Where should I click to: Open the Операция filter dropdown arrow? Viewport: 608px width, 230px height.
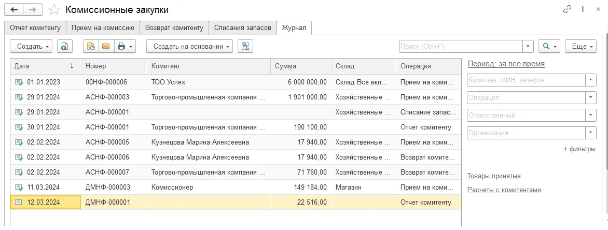590,98
